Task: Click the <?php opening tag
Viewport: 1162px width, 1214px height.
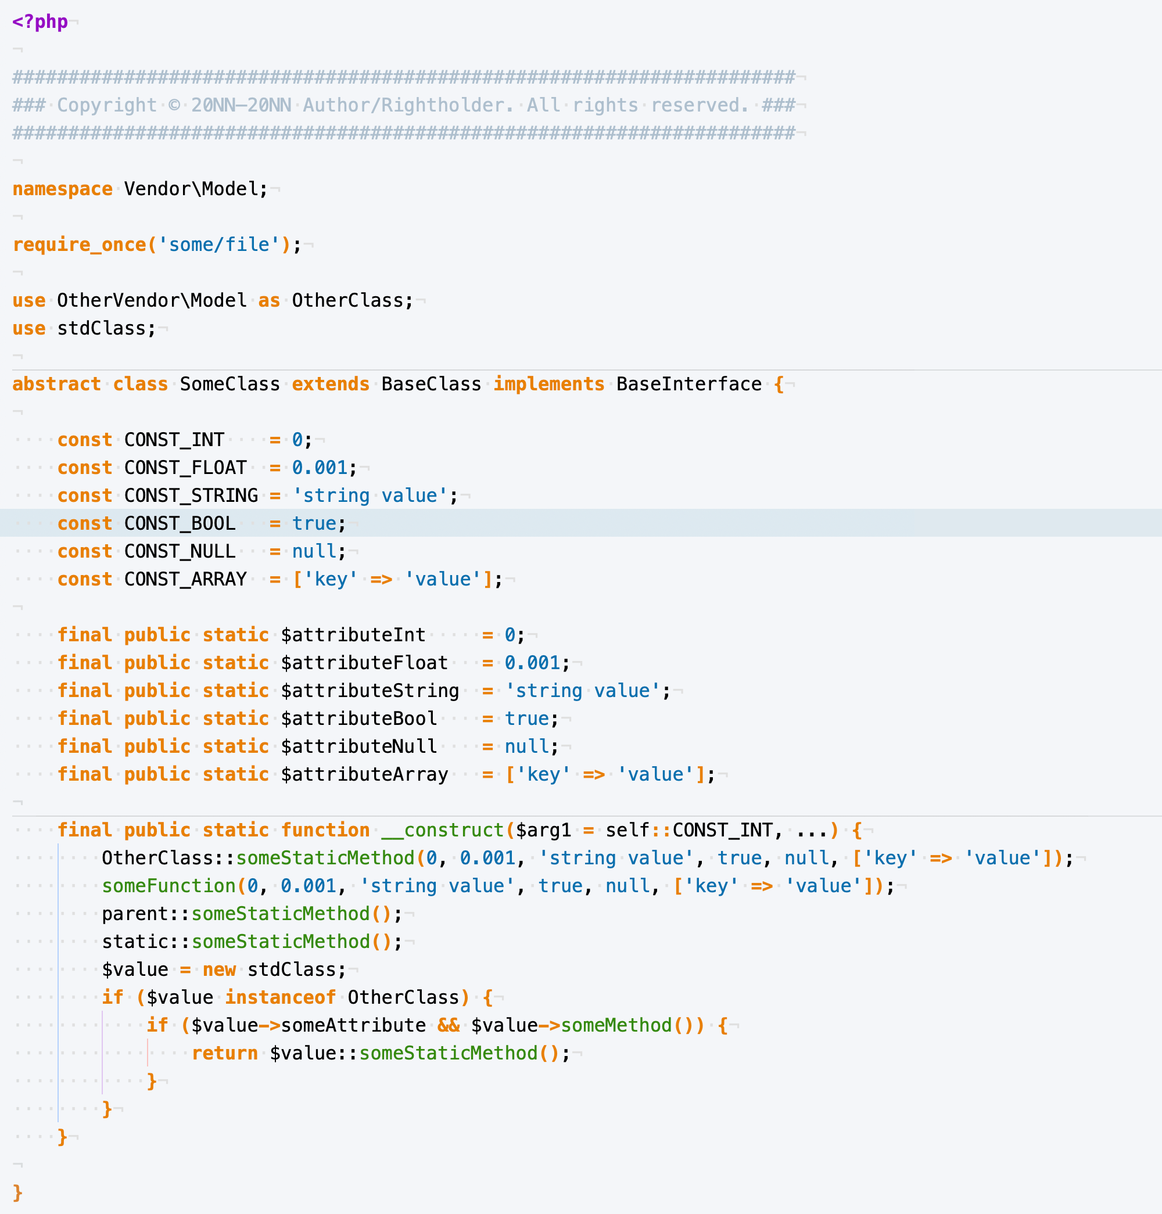Action: 40,21
